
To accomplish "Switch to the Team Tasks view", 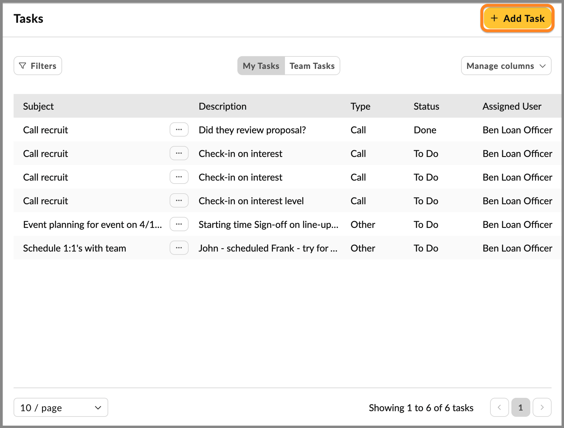I will [x=312, y=66].
